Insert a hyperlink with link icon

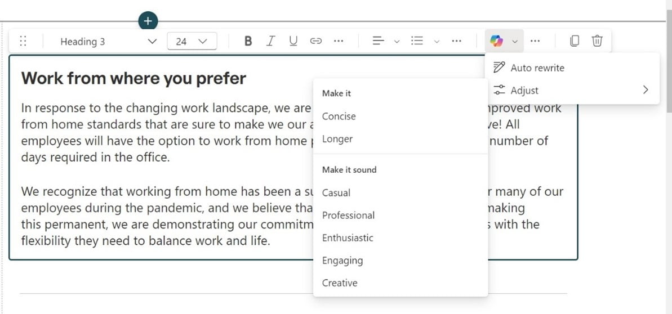[316, 41]
